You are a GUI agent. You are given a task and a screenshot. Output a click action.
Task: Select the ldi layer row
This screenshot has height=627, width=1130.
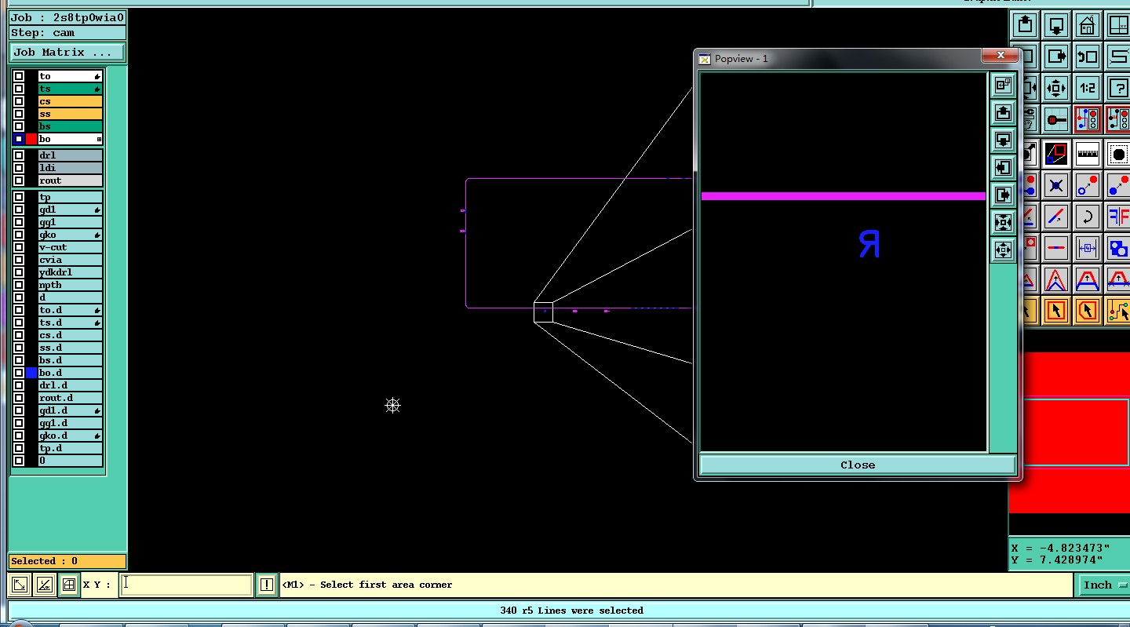(x=70, y=168)
